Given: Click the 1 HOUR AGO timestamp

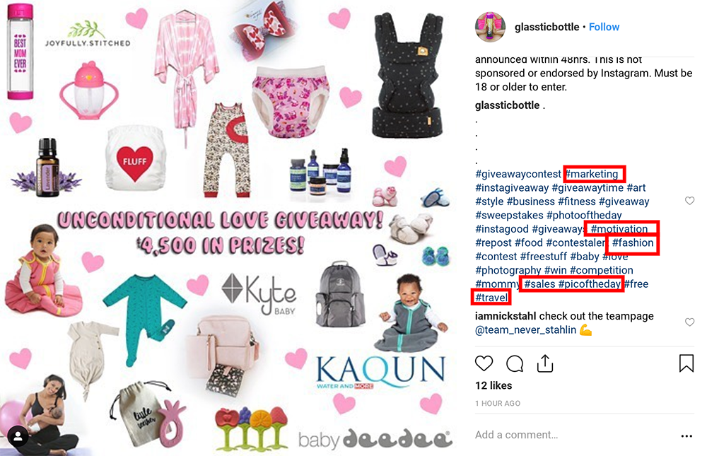Looking at the screenshot, I should coord(498,403).
